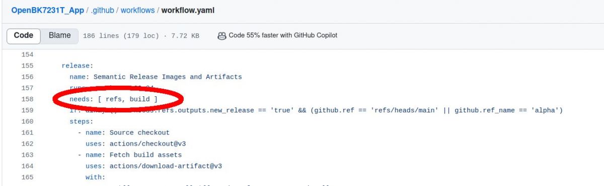This screenshot has height=186, width=604.
Task: Open the workflows folder breadcrumb
Action: tap(139, 10)
